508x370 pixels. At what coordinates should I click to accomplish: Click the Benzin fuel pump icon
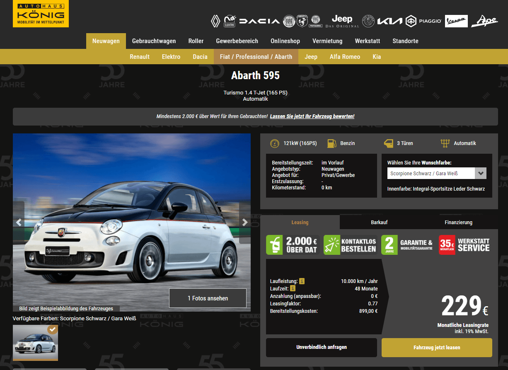pyautogui.click(x=331, y=144)
